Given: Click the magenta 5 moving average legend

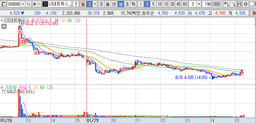Looking at the screenshot, I should [x=51, y=20].
